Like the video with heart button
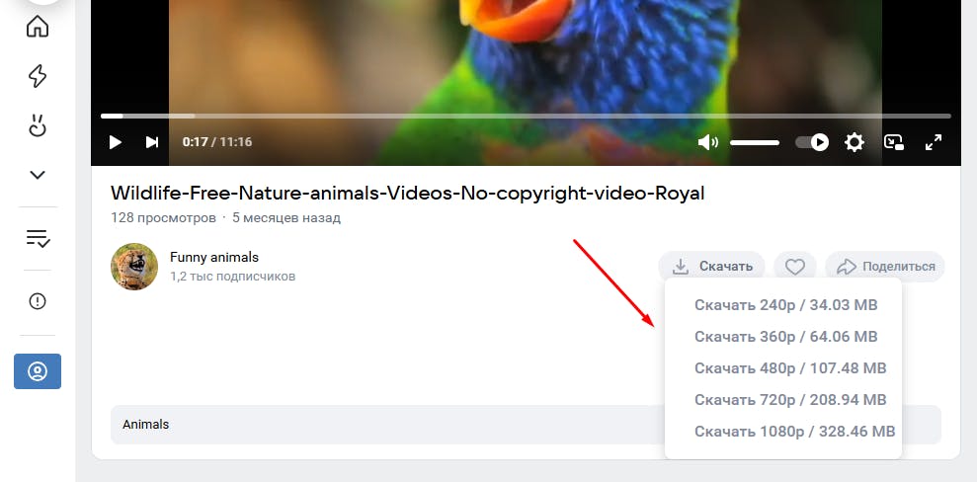The width and height of the screenshot is (977, 482). coord(794,267)
